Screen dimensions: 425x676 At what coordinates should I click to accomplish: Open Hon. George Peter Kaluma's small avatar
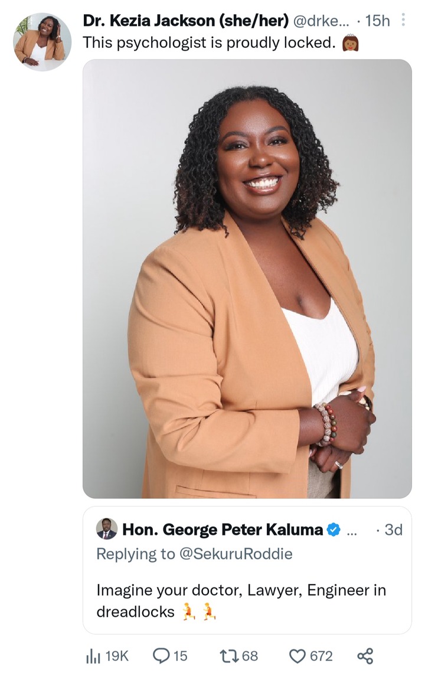[106, 529]
